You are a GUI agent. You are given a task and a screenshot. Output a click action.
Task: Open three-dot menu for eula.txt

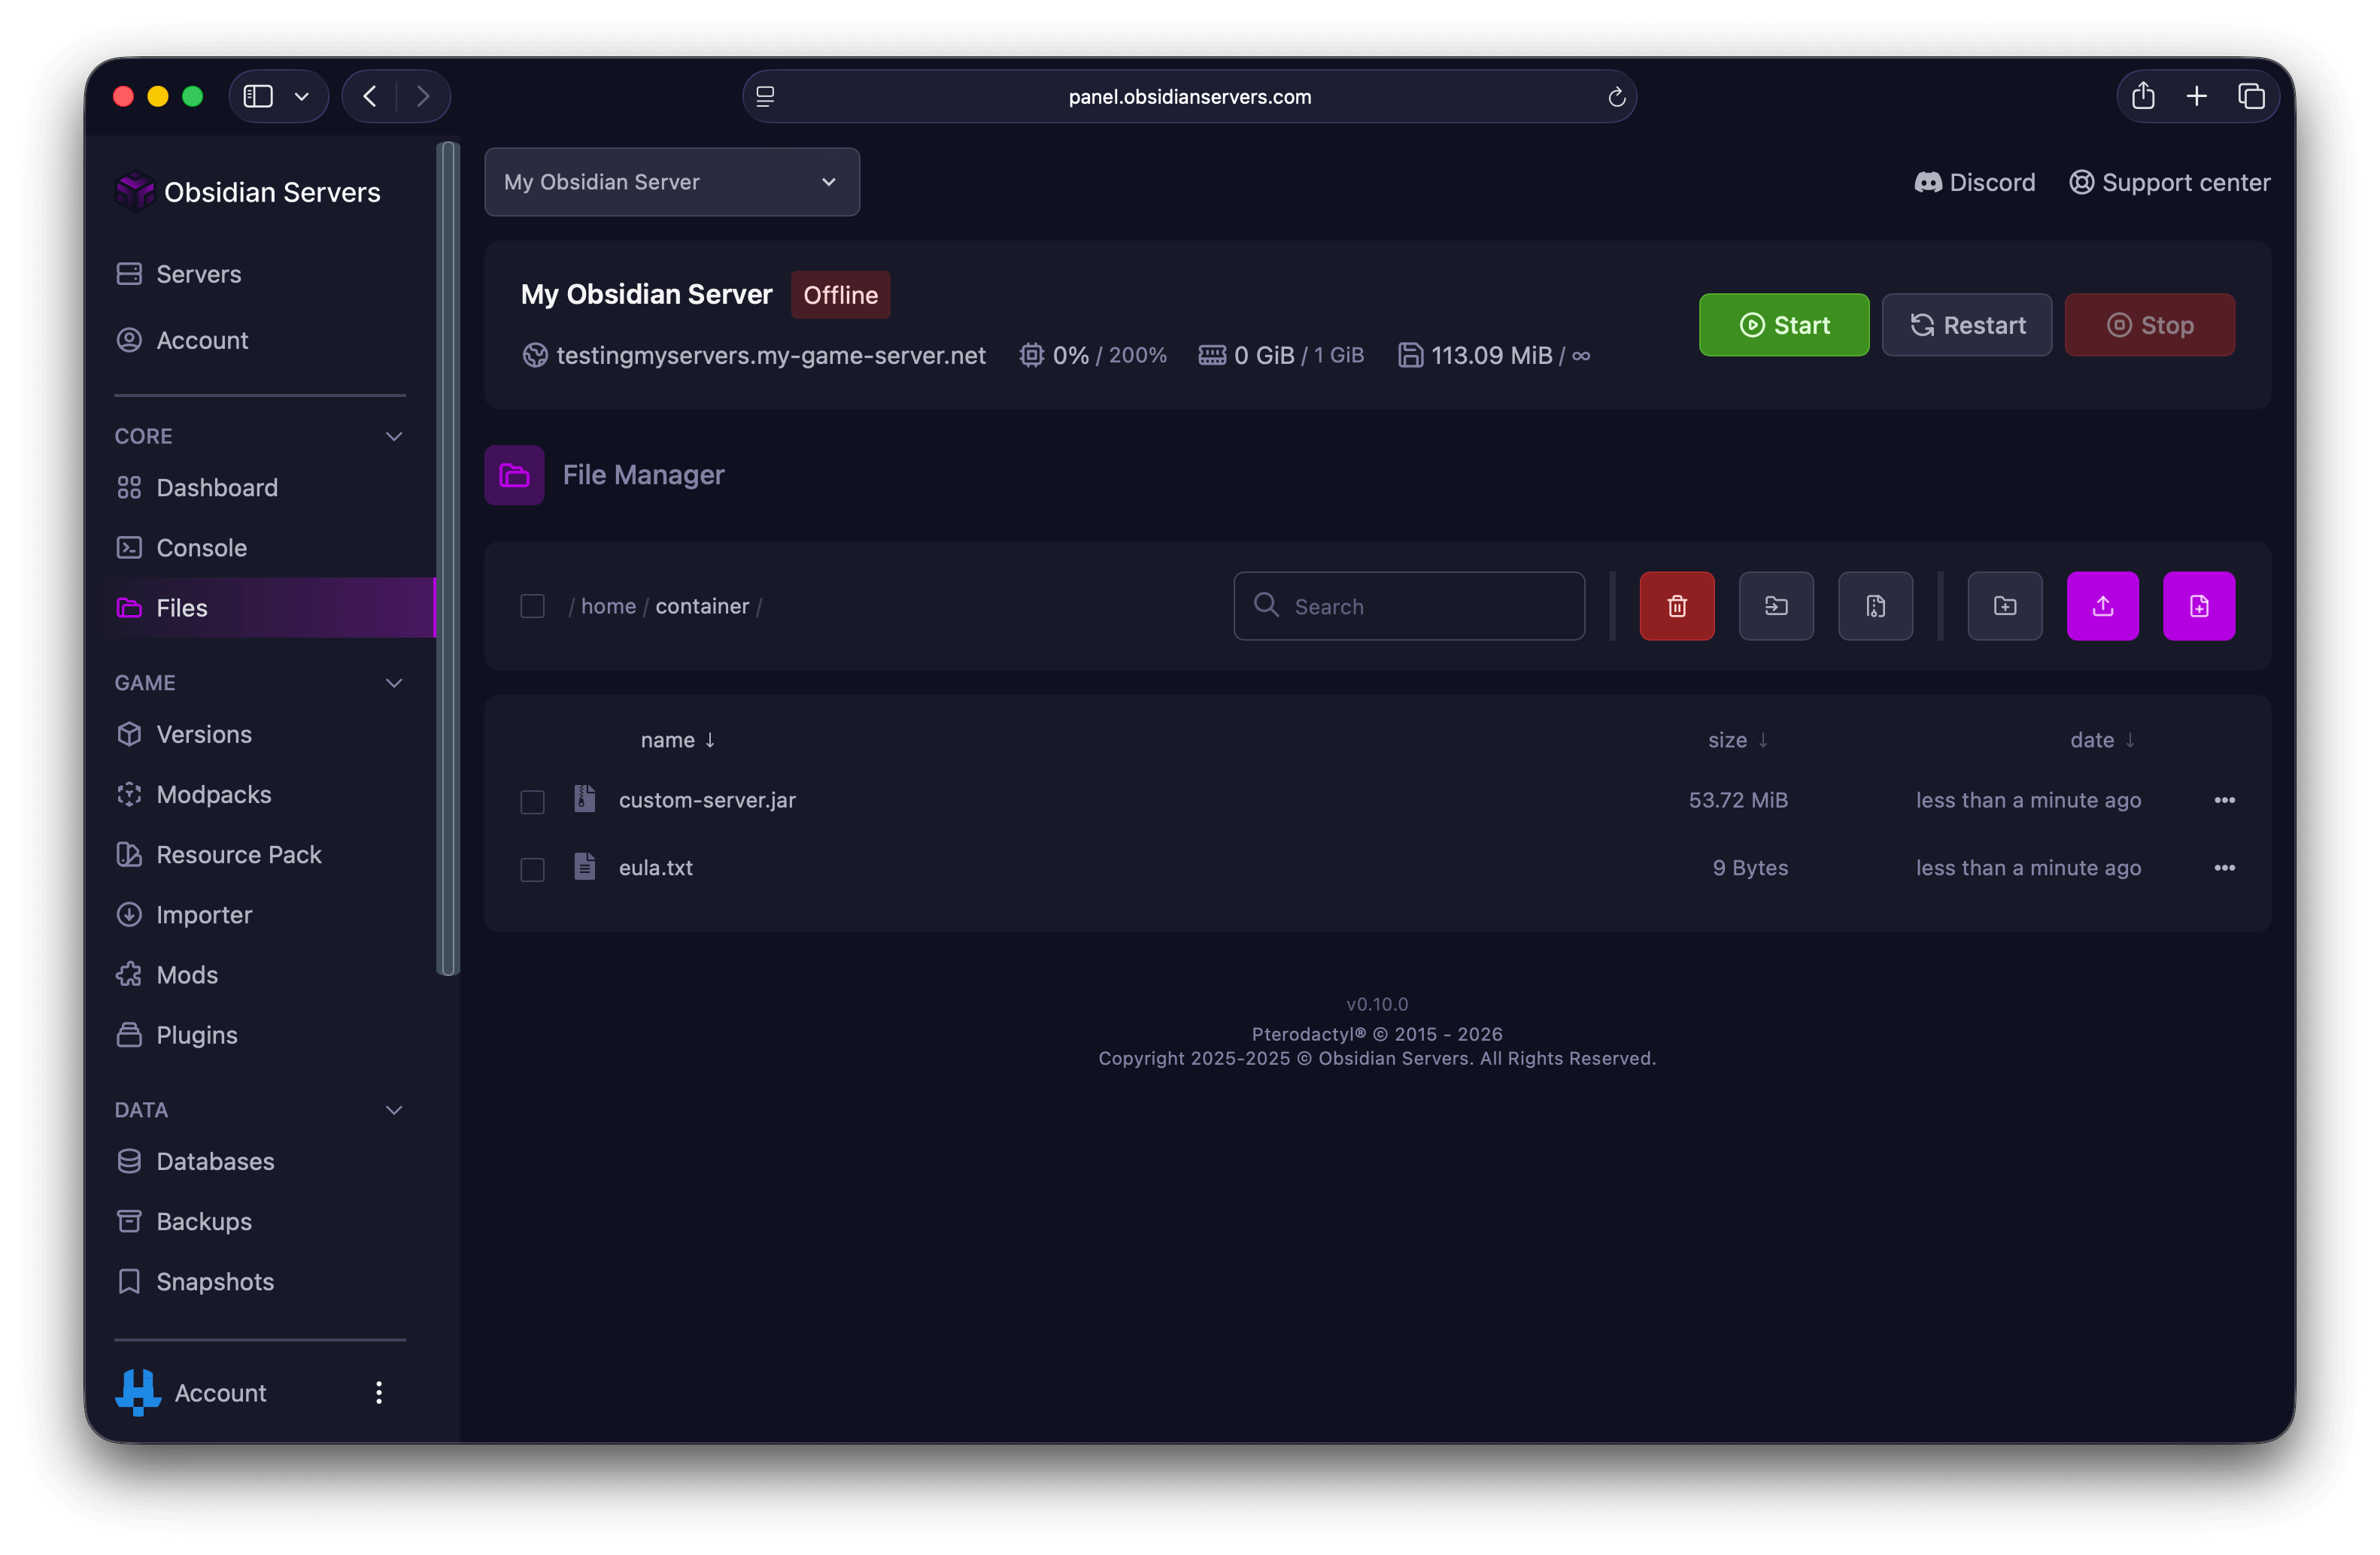[2224, 868]
